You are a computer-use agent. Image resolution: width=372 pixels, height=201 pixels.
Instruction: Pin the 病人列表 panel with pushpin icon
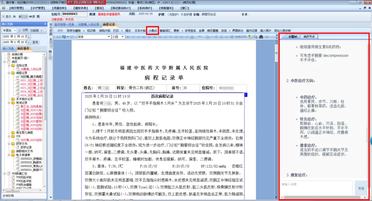point(45,24)
